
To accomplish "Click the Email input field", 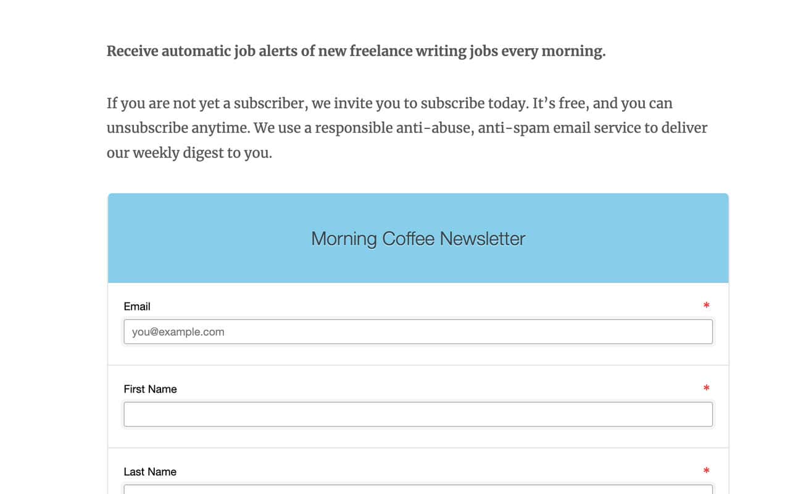I will tap(418, 332).
